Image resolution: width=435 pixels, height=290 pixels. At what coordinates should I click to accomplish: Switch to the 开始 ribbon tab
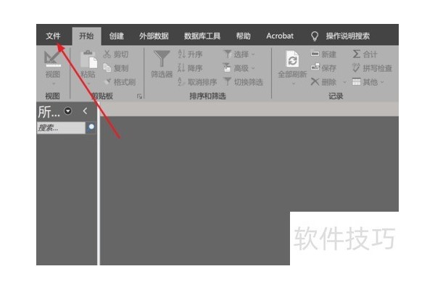pos(86,36)
